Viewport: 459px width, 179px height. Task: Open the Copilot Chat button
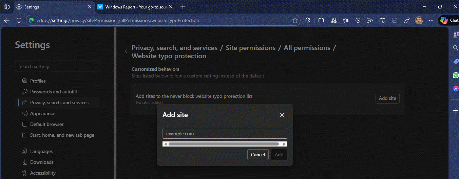pos(449,20)
